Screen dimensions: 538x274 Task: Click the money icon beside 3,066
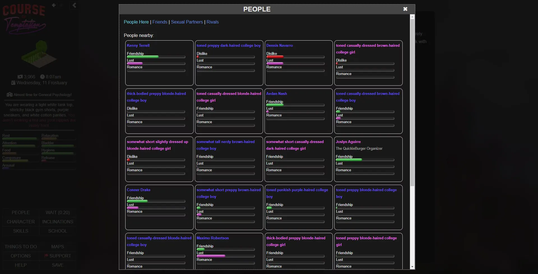click(20, 77)
